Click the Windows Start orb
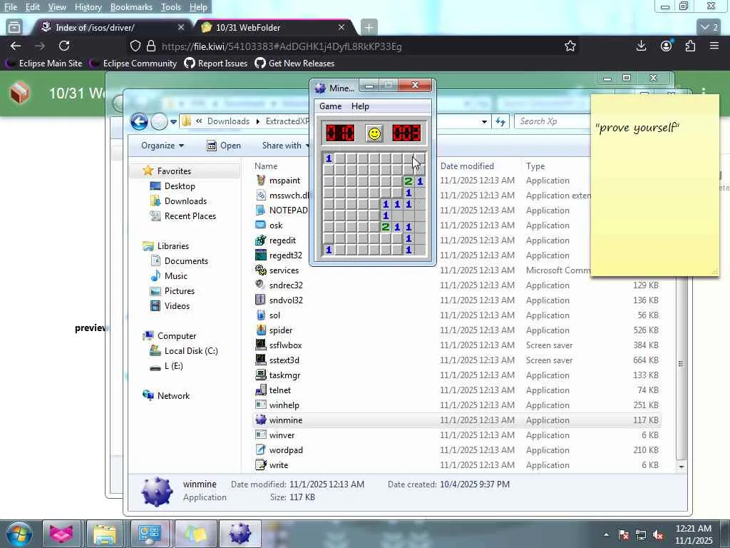Image resolution: width=730 pixels, height=548 pixels. coord(19,534)
